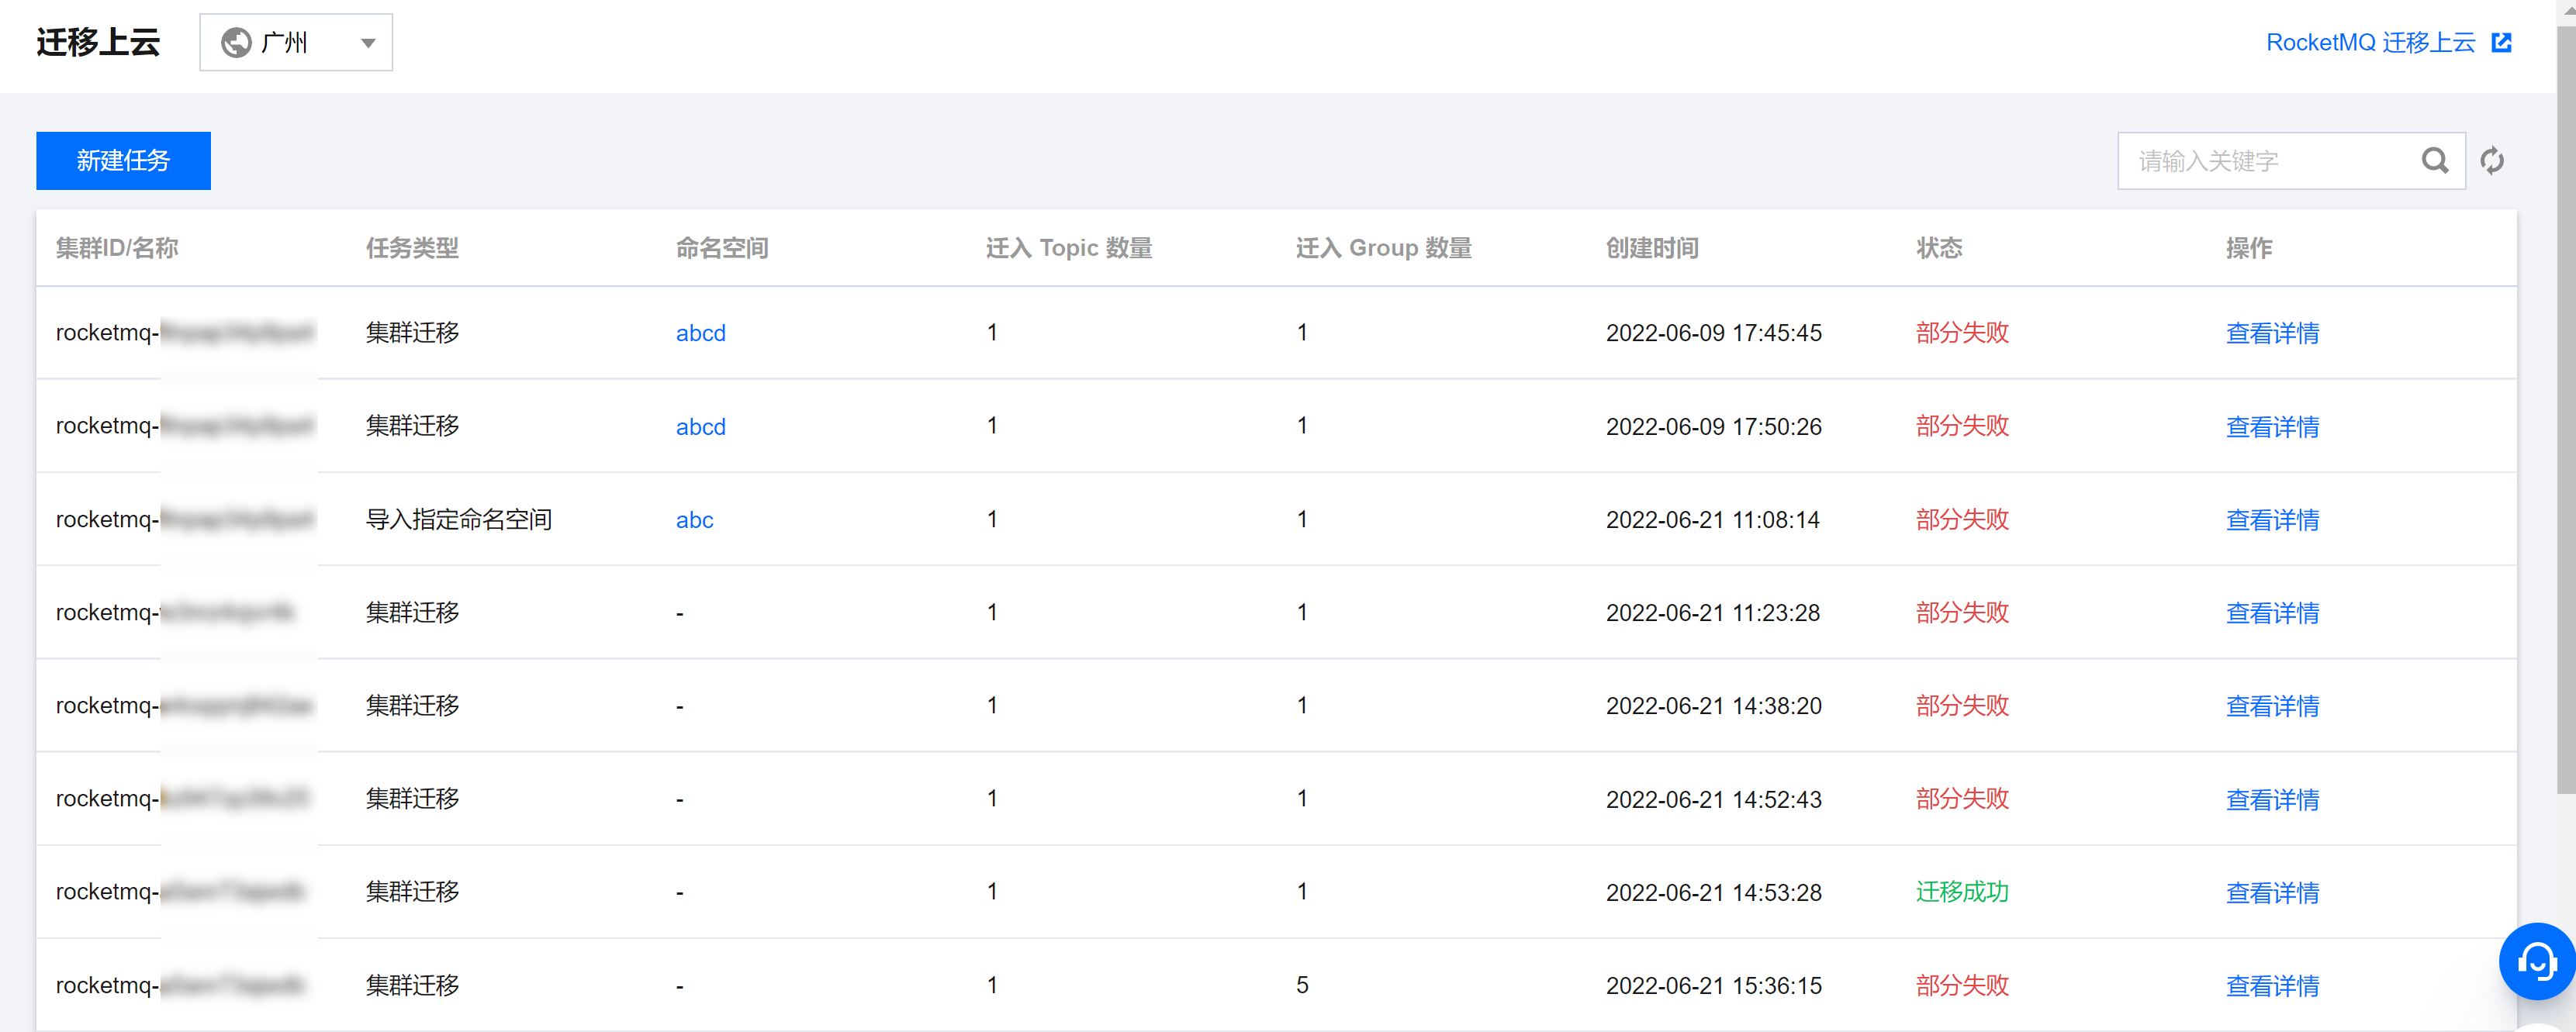2576x1032 pixels.
Task: Click the globe icon in region selector
Action: coord(236,43)
